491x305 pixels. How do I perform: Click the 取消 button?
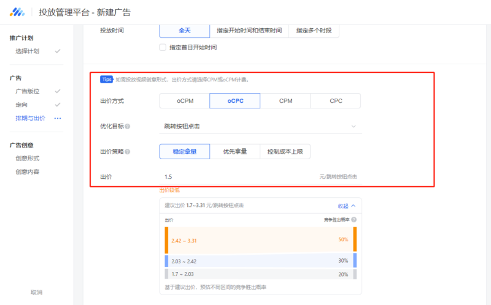37,292
